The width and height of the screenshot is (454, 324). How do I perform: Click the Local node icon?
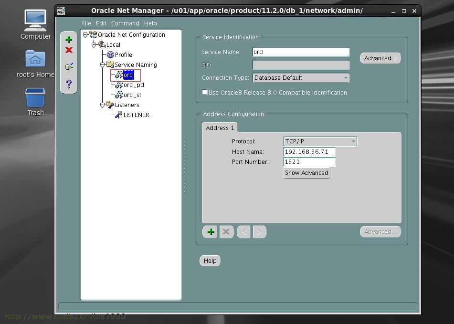102,44
